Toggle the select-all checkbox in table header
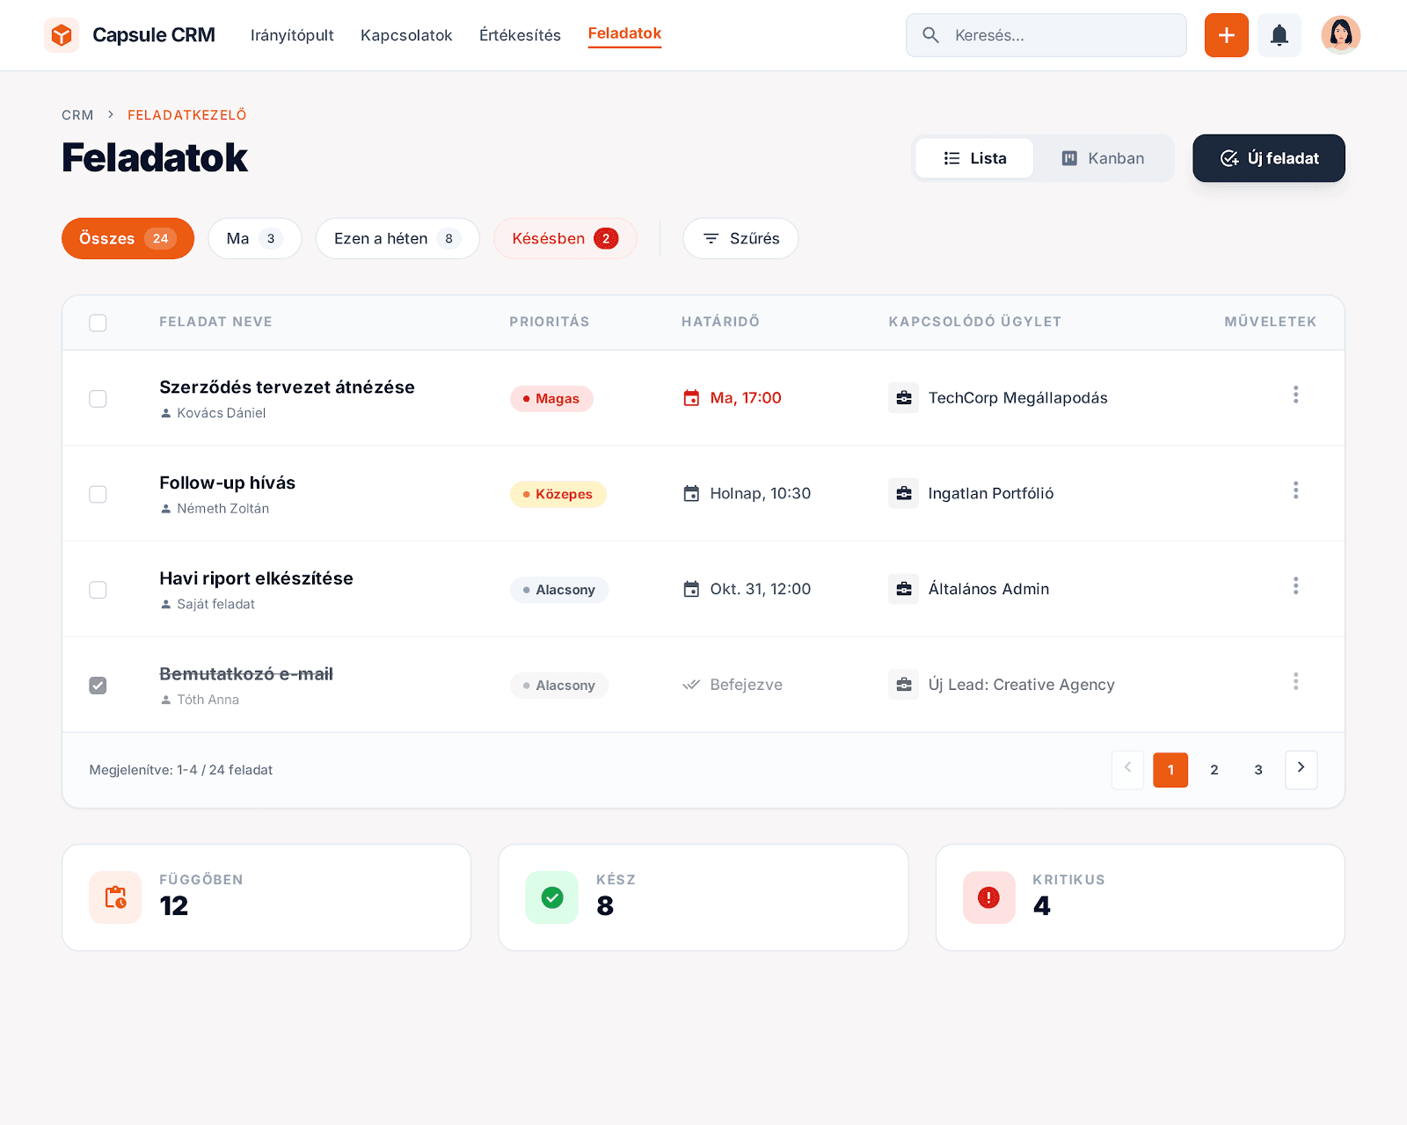The image size is (1407, 1125). tap(98, 323)
